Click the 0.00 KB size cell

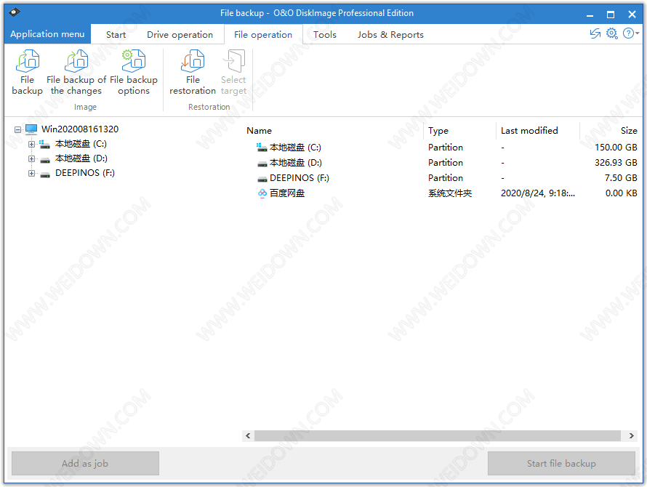(x=621, y=193)
